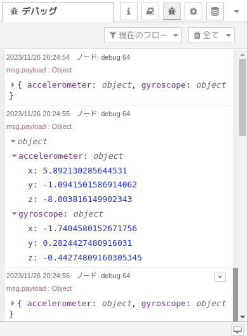Collapse the accelerometer object node
This screenshot has height=336, width=248.
tap(15, 156)
